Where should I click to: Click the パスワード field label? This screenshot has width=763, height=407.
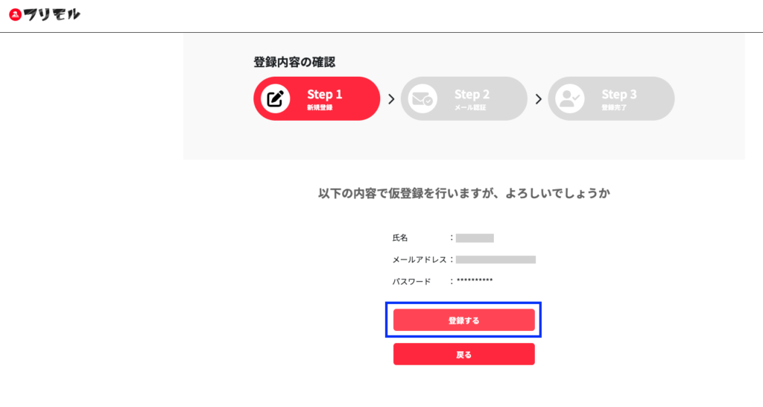(x=411, y=281)
